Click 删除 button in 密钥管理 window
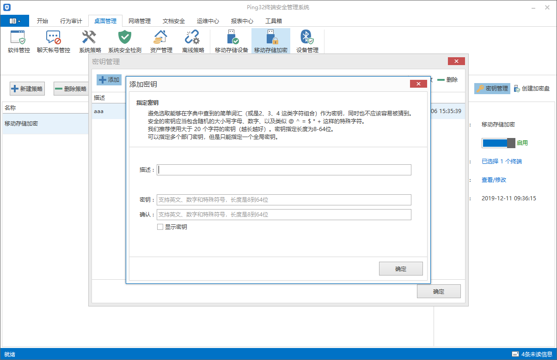This screenshot has width=557, height=360. (x=447, y=80)
